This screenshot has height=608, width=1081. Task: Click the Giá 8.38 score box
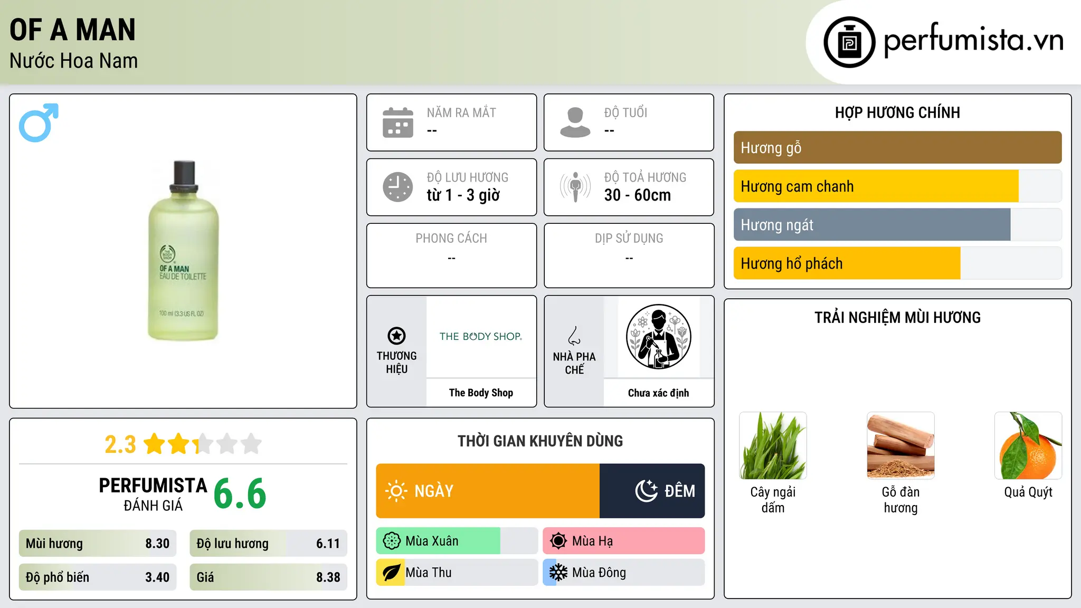tap(268, 577)
